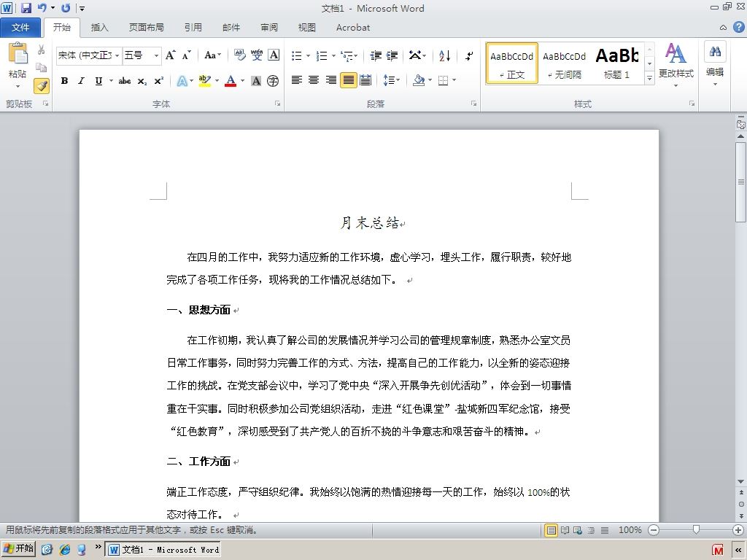Click the Cut scissors icon
Image resolution: width=747 pixels, height=560 pixels.
(x=42, y=50)
